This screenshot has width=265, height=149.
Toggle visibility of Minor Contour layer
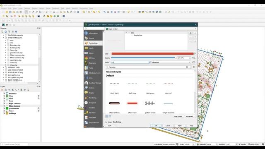tap(4, 106)
